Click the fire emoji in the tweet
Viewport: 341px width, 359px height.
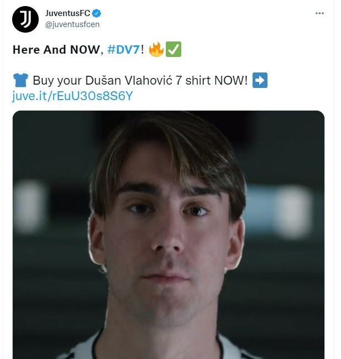[156, 49]
